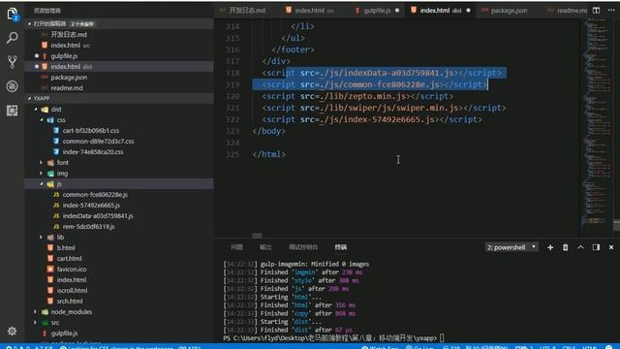Expand the img folder

[41, 174]
